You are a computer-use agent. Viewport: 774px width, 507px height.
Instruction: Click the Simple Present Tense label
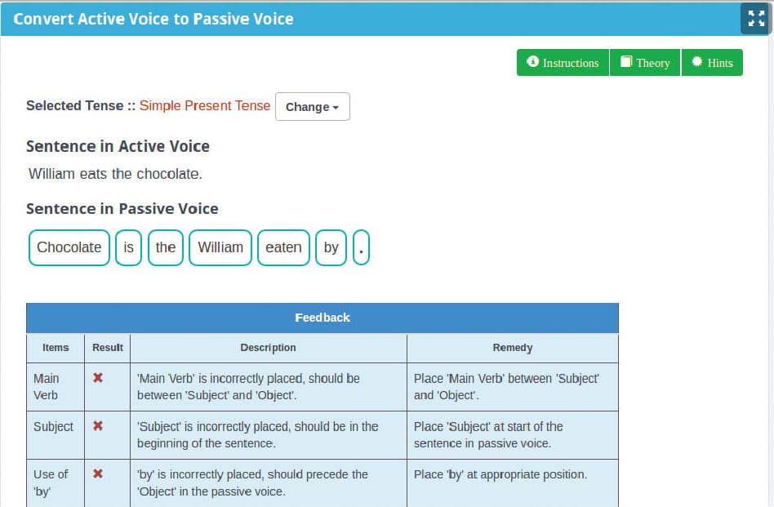pyautogui.click(x=205, y=105)
